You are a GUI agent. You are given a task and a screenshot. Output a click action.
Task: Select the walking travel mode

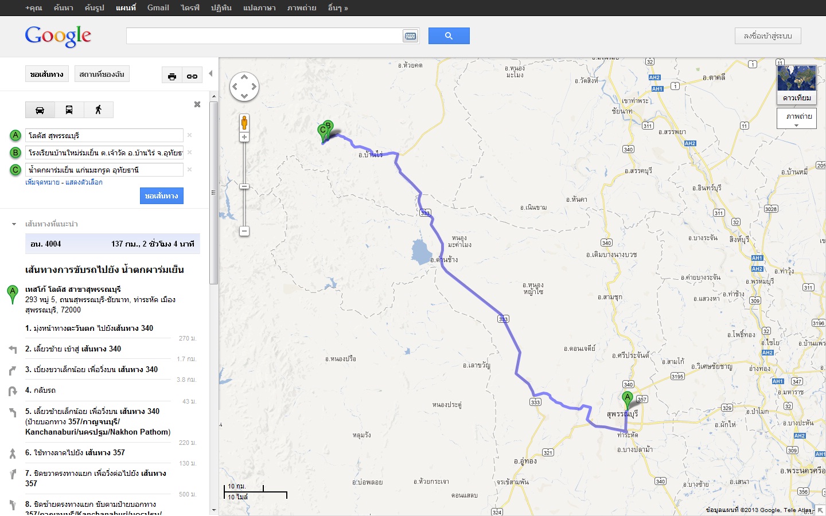(x=99, y=110)
